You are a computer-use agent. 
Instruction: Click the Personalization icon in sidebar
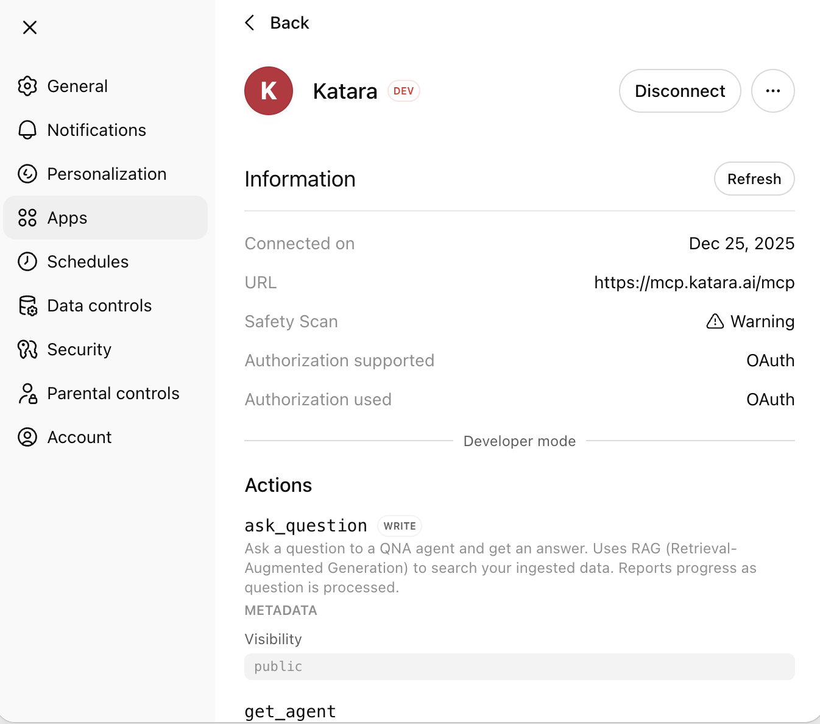coord(27,174)
